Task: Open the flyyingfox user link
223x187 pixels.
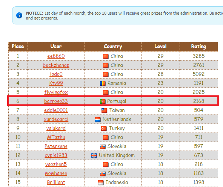Action: 56,92
